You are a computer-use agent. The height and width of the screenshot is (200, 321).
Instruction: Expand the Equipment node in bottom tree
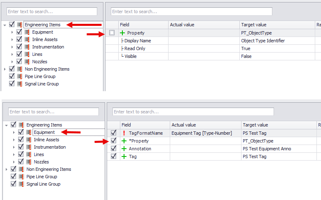[x=14, y=132]
